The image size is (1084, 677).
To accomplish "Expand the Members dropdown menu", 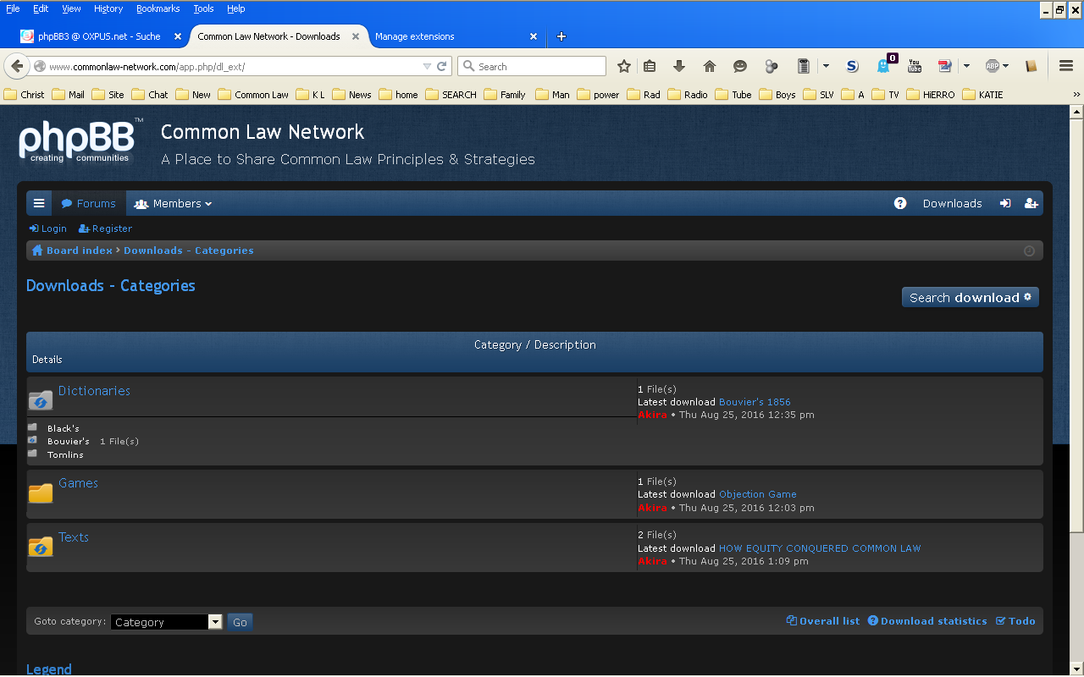I will click(x=173, y=203).
